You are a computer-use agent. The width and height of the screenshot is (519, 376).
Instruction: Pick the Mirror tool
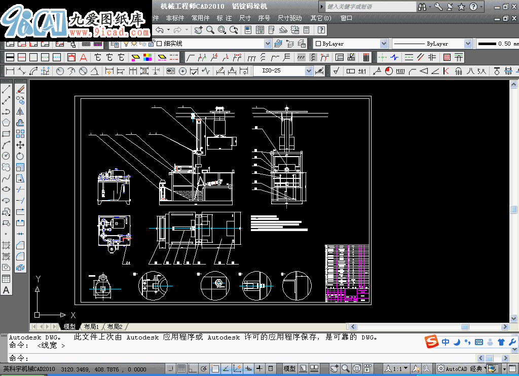coord(20,111)
